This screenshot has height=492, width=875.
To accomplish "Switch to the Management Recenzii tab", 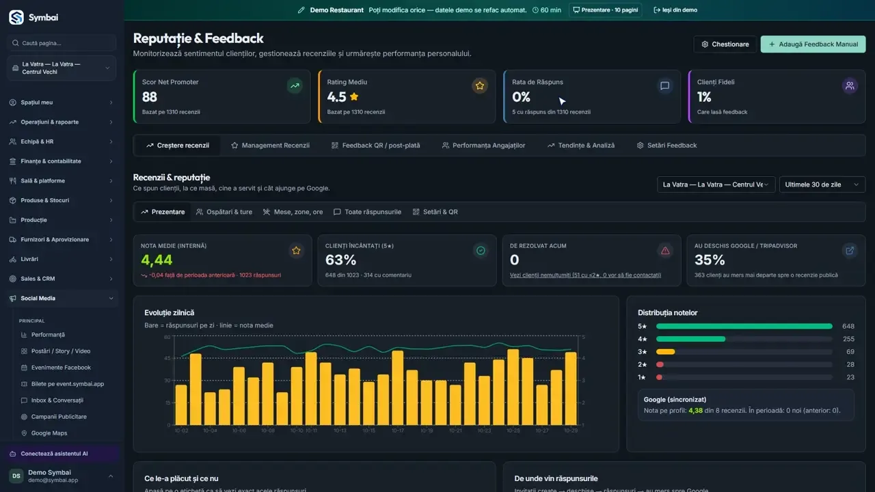I will click(270, 146).
